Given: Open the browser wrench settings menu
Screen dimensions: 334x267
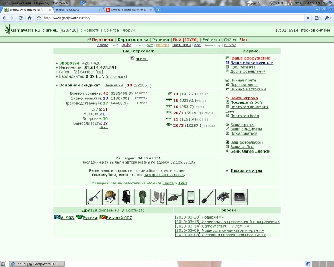Looking at the screenshot, I should pyautogui.click(x=328, y=18).
